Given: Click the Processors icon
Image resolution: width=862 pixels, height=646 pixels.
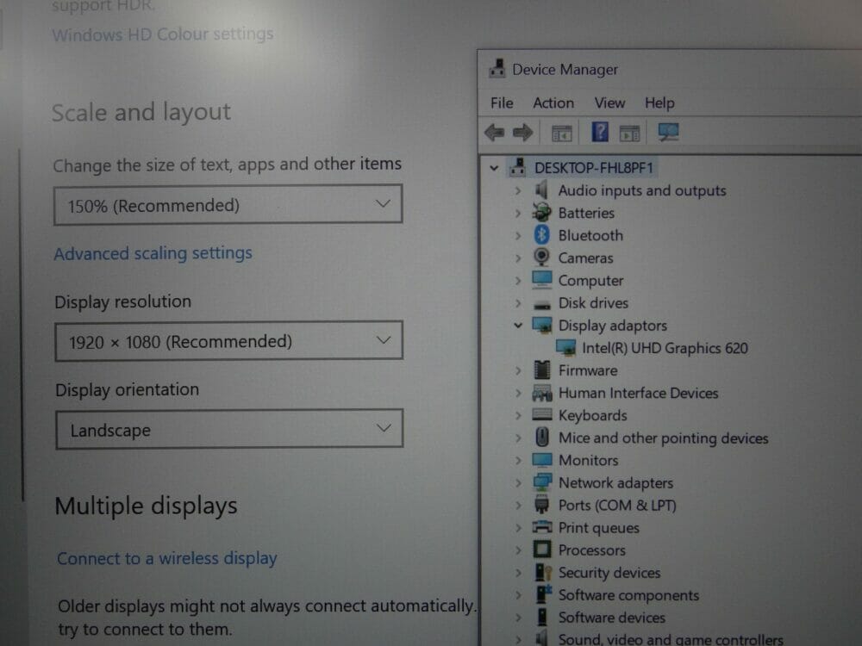Looking at the screenshot, I should 542,550.
